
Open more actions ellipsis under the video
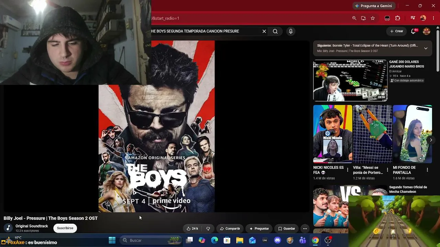tap(305, 228)
